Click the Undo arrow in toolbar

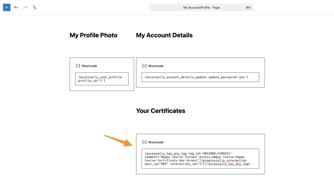click(16, 7)
